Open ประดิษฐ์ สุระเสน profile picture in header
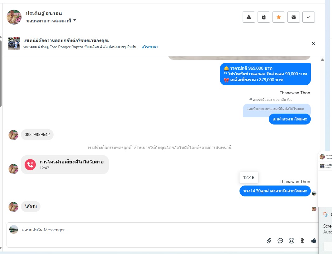 point(14,17)
